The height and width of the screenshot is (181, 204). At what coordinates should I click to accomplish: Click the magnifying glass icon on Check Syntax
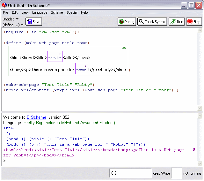pos(141,21)
